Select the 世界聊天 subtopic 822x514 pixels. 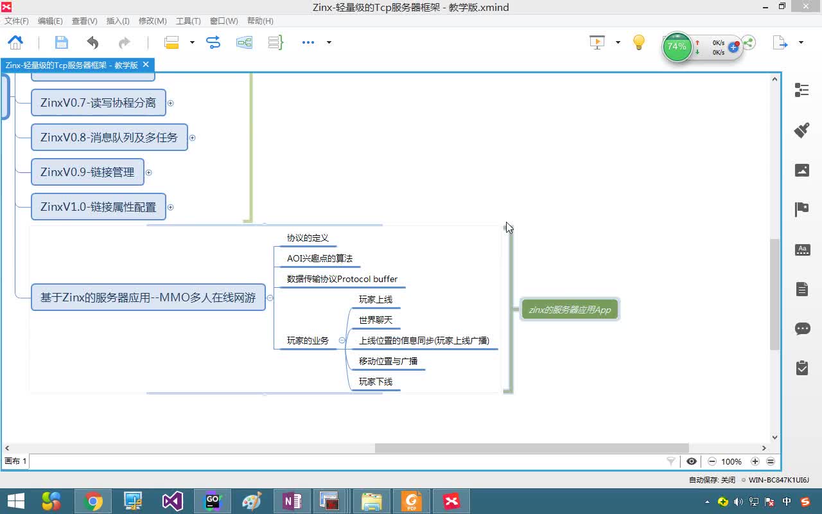[x=376, y=320]
